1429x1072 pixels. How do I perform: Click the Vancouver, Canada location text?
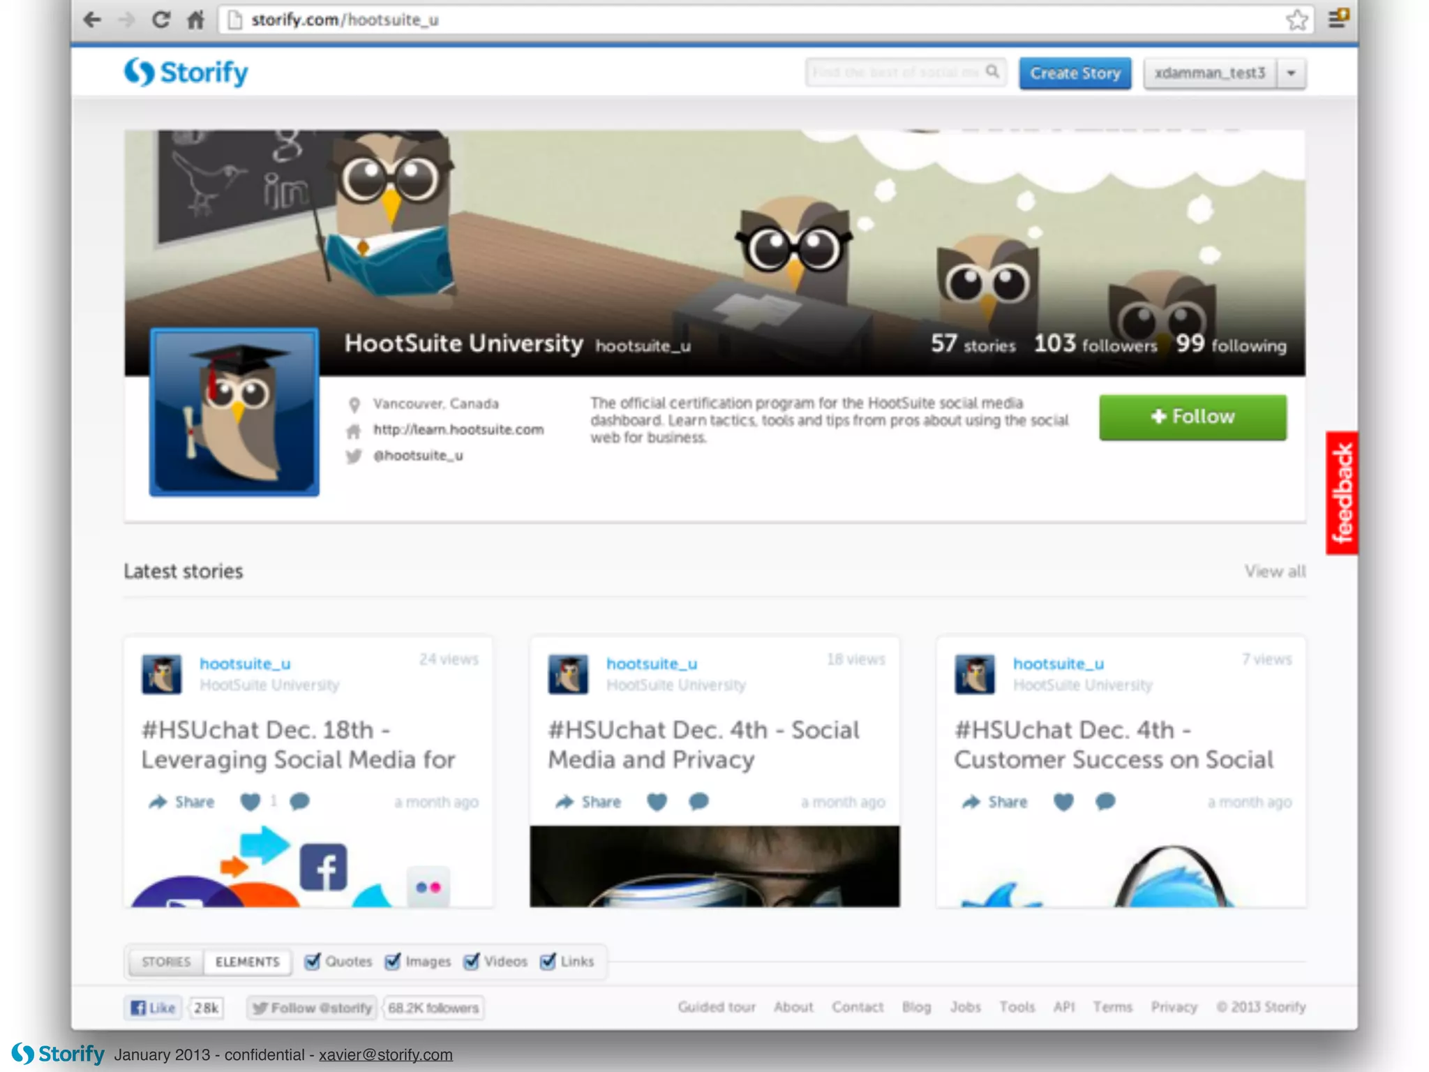(436, 403)
